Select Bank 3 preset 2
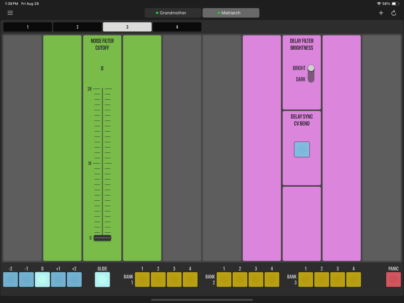Screen dimensions: 404x303 (322, 280)
